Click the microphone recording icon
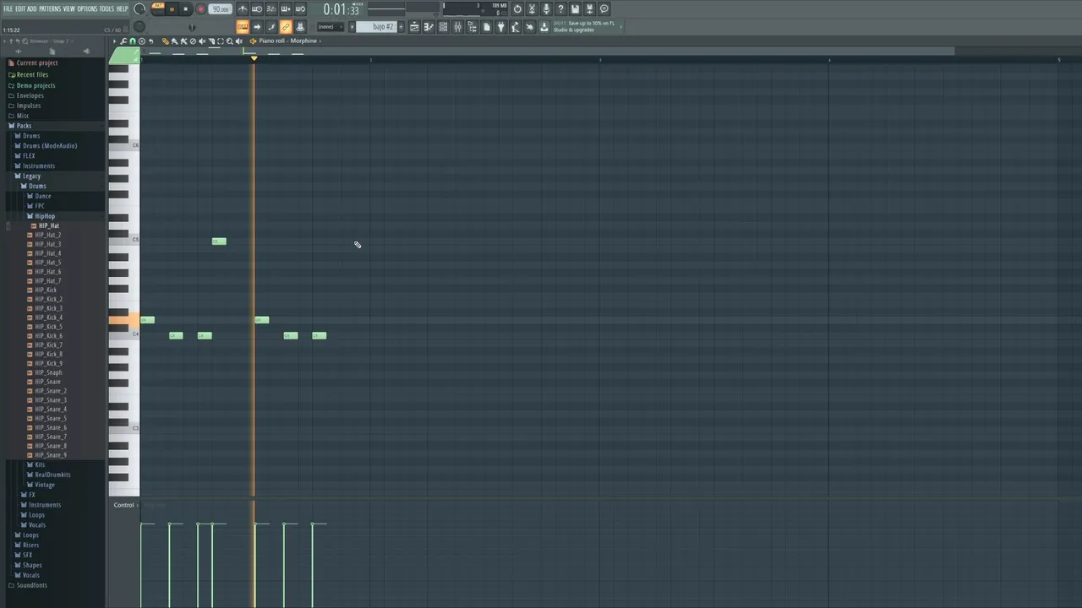Viewport: 1082px width, 608px height. pos(546,9)
